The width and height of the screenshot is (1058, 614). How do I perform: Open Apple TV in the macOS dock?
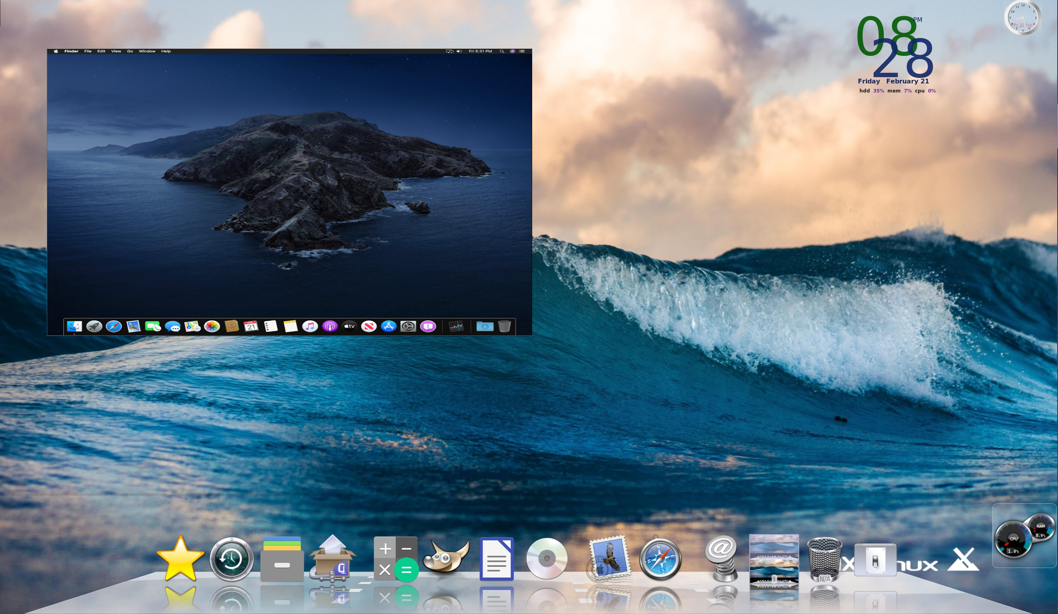coord(349,326)
